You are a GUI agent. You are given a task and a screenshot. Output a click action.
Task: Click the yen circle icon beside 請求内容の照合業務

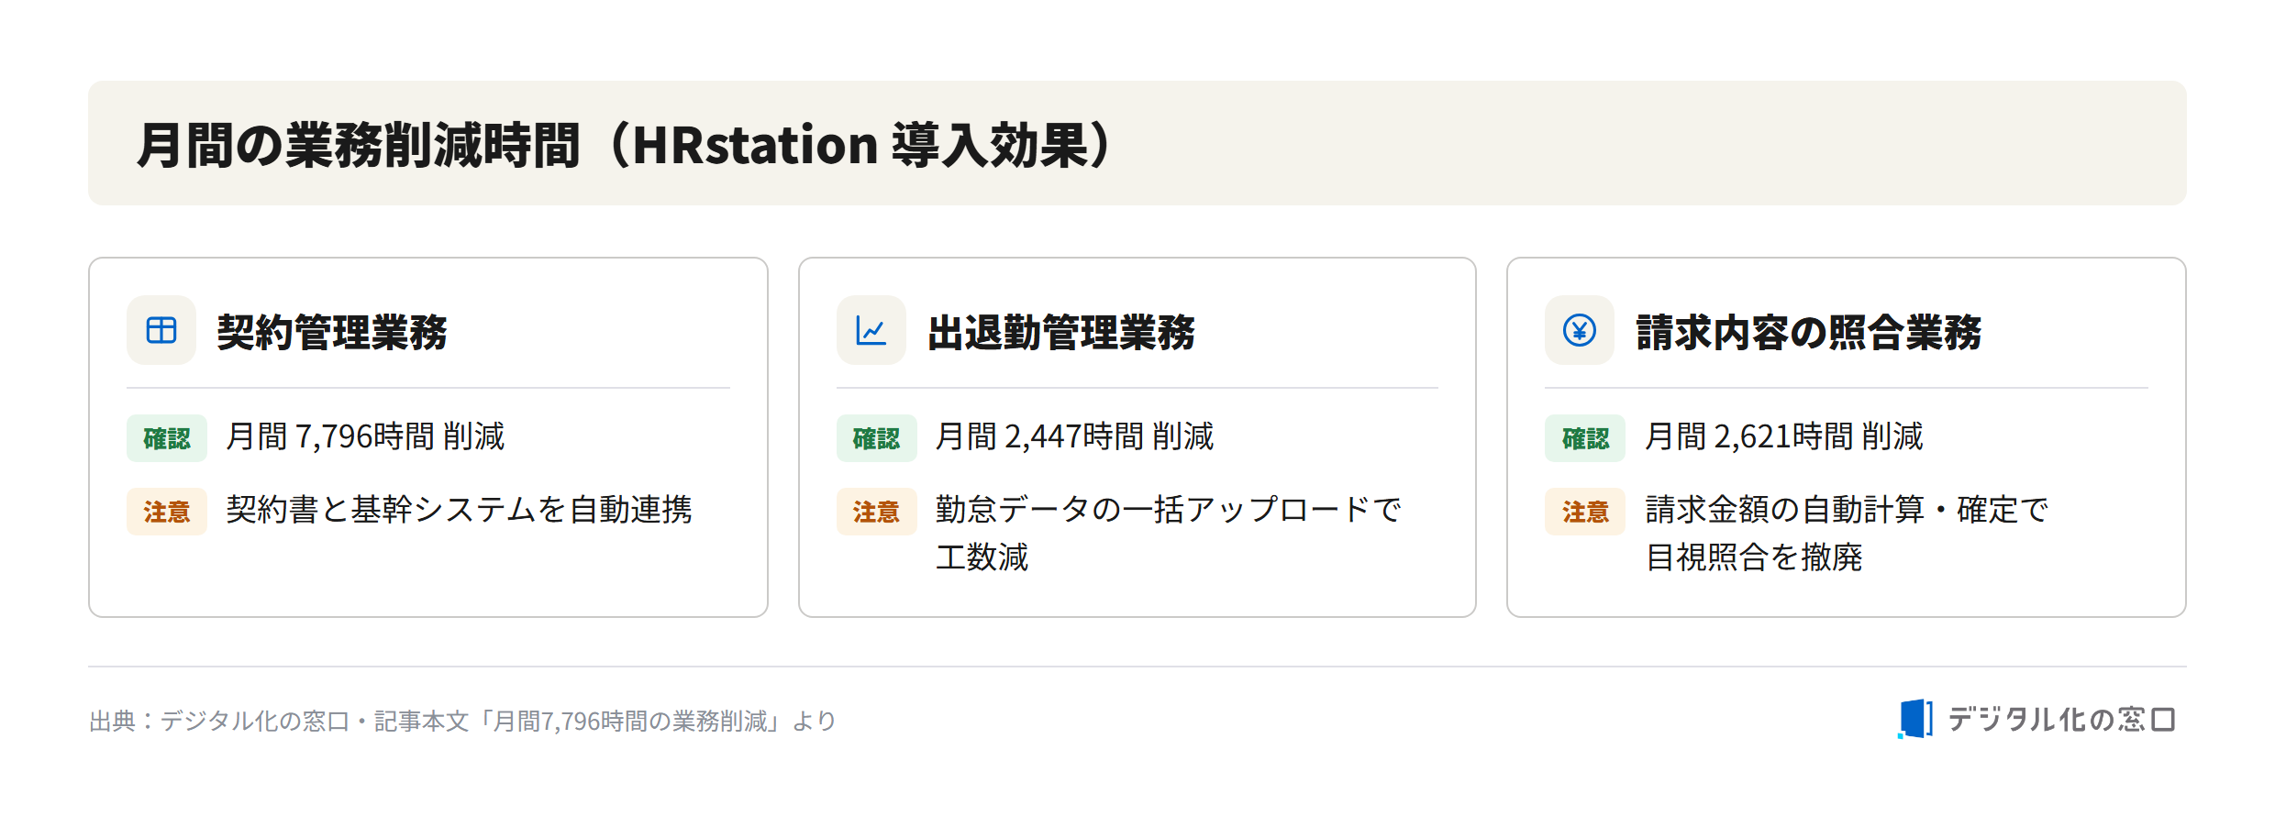(1580, 330)
